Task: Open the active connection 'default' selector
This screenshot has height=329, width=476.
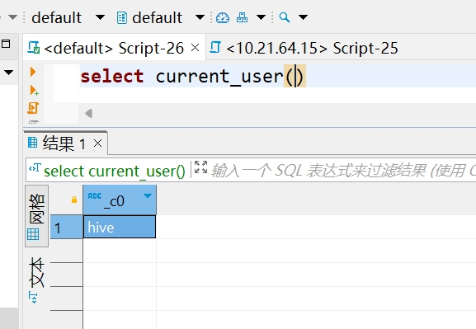Action: click(68, 17)
